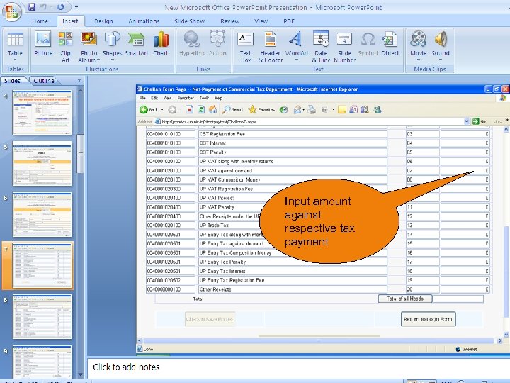Open the View ribbon tab
The image size is (510, 383).
tap(261, 21)
